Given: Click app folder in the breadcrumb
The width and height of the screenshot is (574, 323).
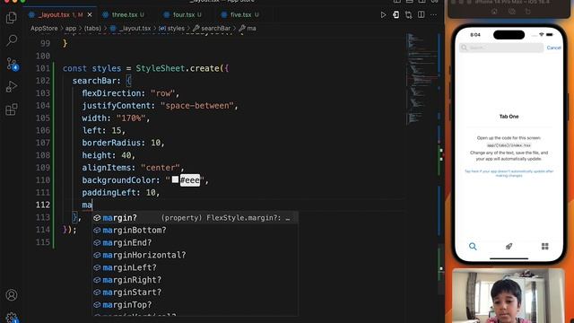Looking at the screenshot, I should click(x=71, y=28).
